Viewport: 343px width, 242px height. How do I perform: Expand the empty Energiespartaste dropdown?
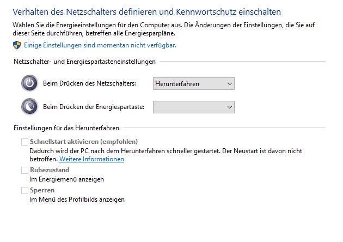click(x=194, y=107)
